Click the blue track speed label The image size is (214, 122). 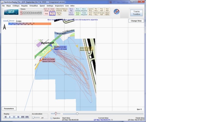pos(60,48)
